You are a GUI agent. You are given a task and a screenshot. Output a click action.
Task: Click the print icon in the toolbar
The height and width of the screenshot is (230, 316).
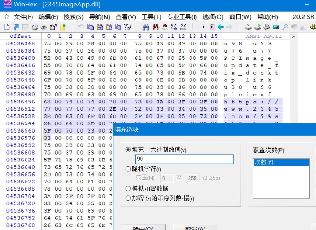coord(44,27)
